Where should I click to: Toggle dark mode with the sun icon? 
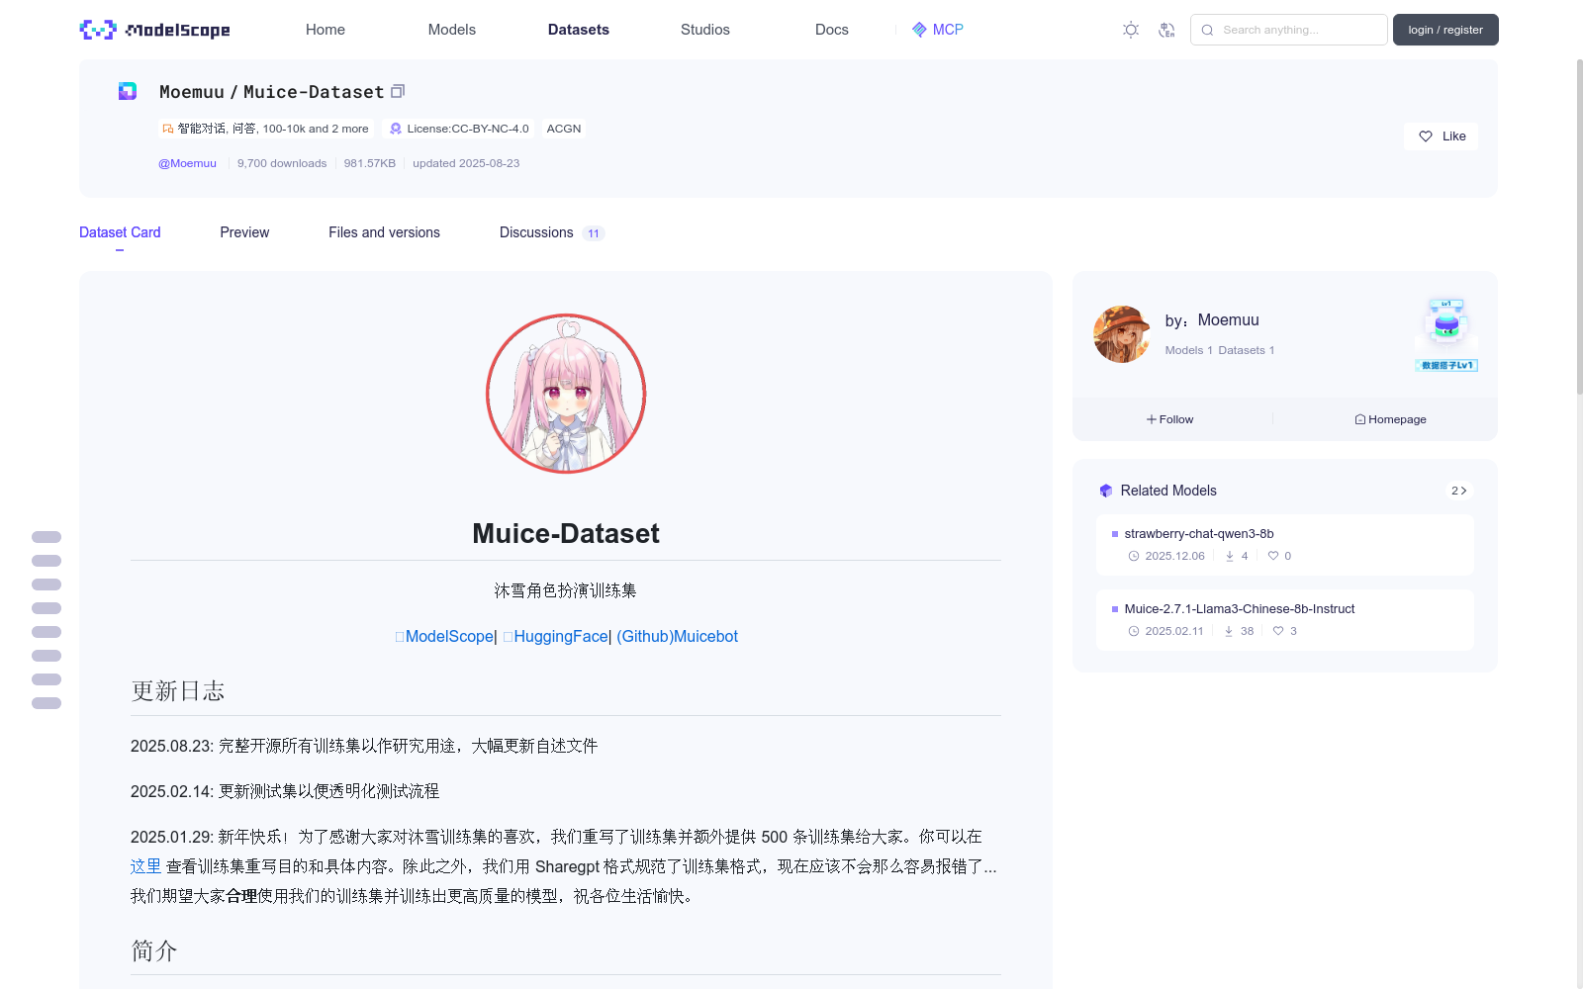pyautogui.click(x=1130, y=30)
